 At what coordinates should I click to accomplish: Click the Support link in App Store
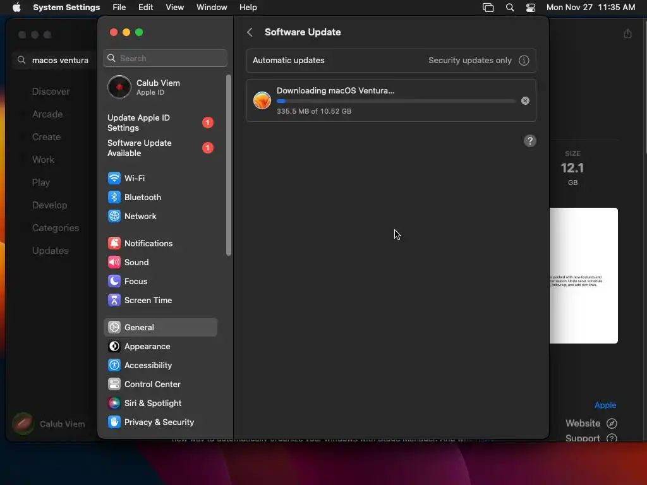pos(583,438)
